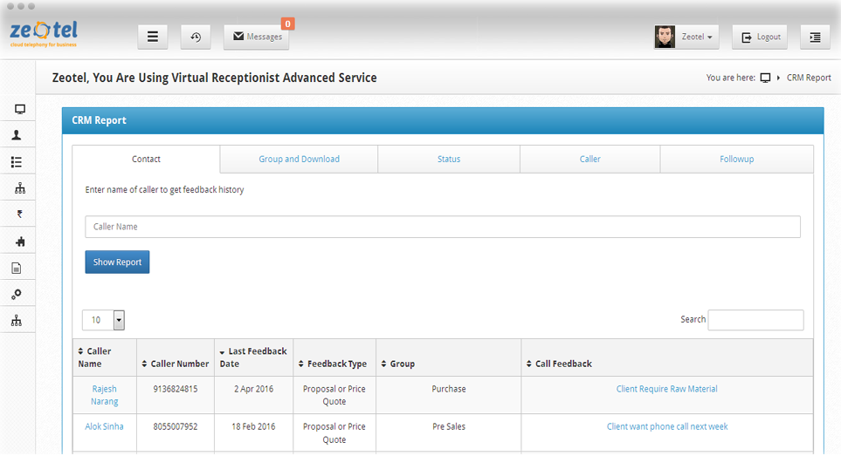Screen dimensions: 841x456
Task: Click the orange message count badge
Action: [288, 24]
